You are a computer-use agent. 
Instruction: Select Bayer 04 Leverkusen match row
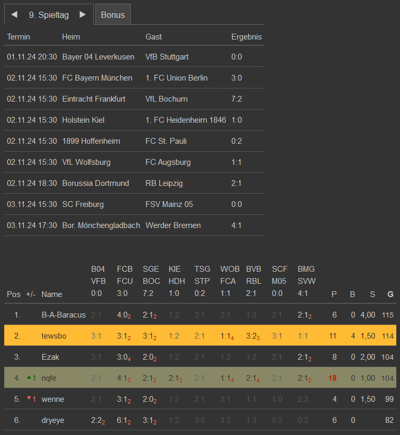[98, 57]
